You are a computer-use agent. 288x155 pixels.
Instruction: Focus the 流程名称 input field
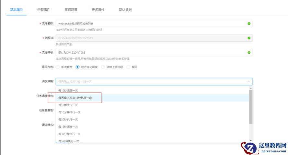[149, 24]
